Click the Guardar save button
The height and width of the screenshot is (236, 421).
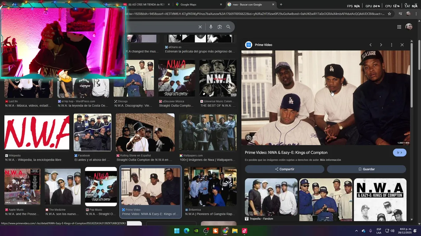[x=366, y=169]
